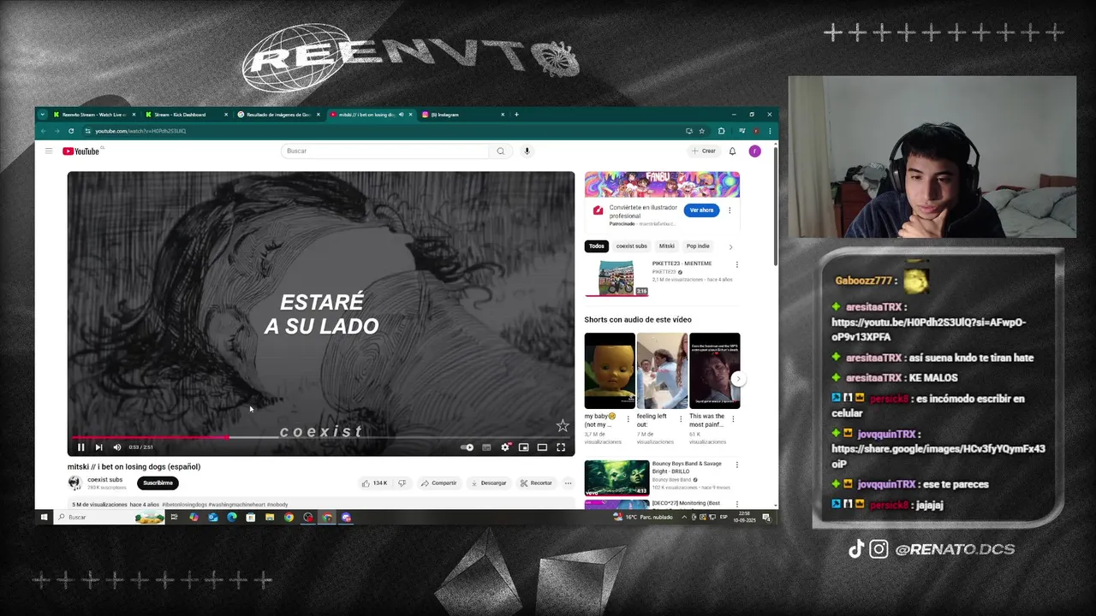Seek along the red video progress bar
The image size is (1096, 616).
coord(321,437)
